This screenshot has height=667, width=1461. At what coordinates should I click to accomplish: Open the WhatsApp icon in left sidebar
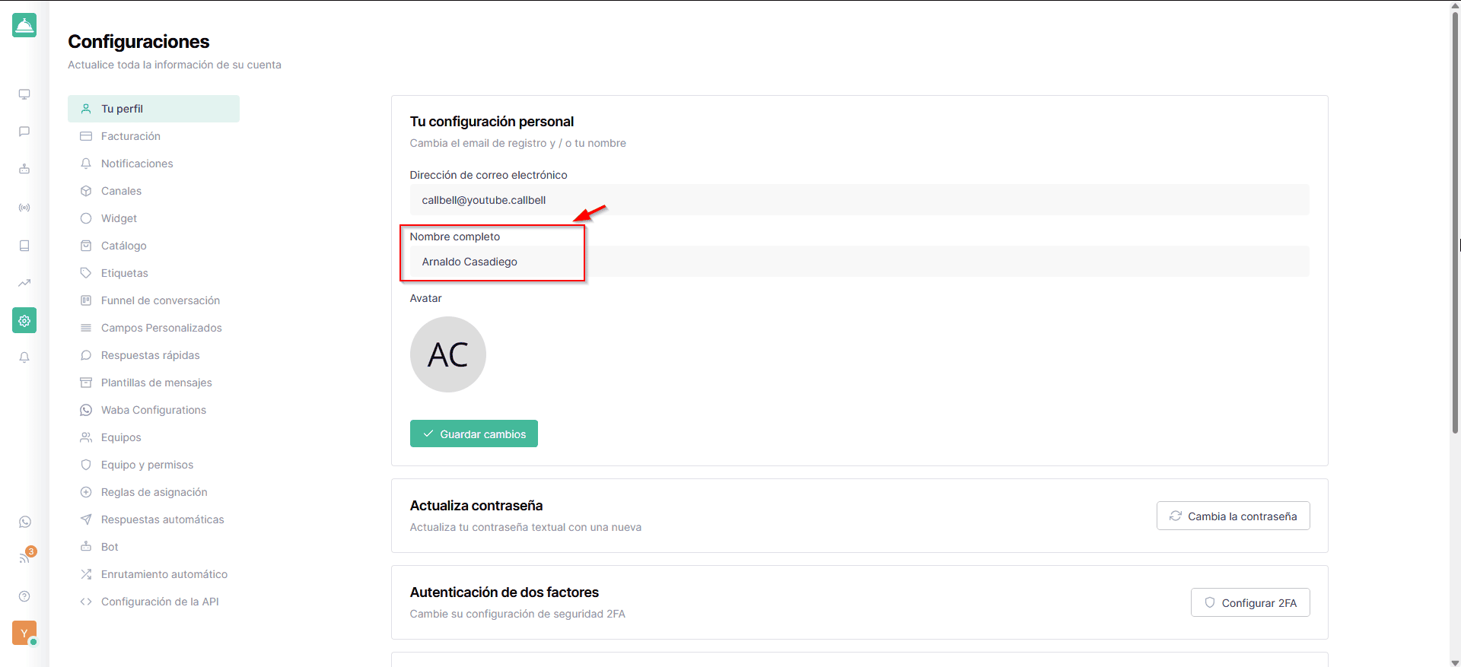tap(25, 522)
